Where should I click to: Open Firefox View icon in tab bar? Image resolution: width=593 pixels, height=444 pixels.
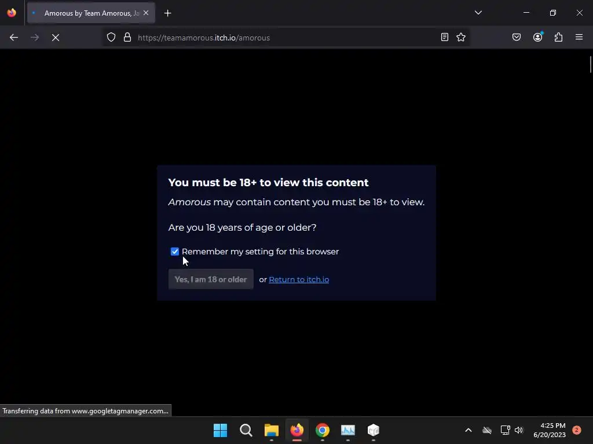[12, 13]
